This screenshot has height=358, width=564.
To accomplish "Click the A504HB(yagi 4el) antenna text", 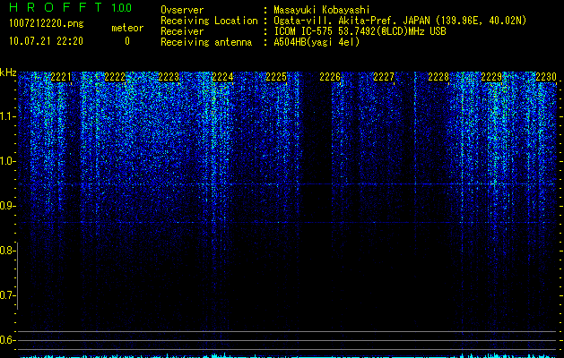I will [x=317, y=42].
